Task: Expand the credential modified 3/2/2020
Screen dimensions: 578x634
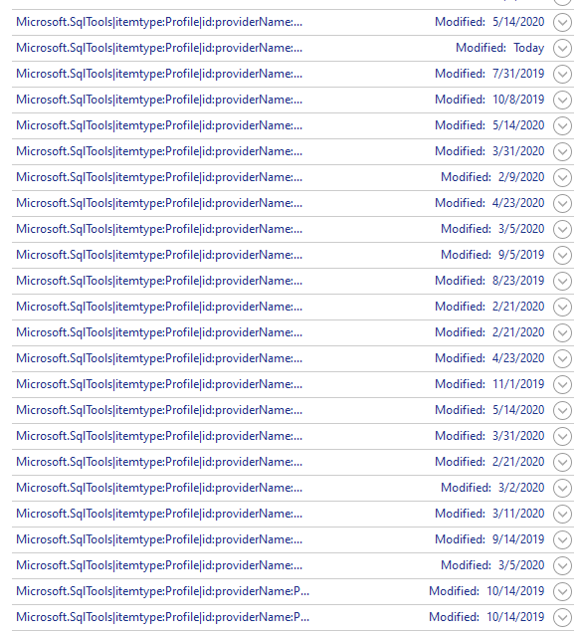Action: point(562,488)
